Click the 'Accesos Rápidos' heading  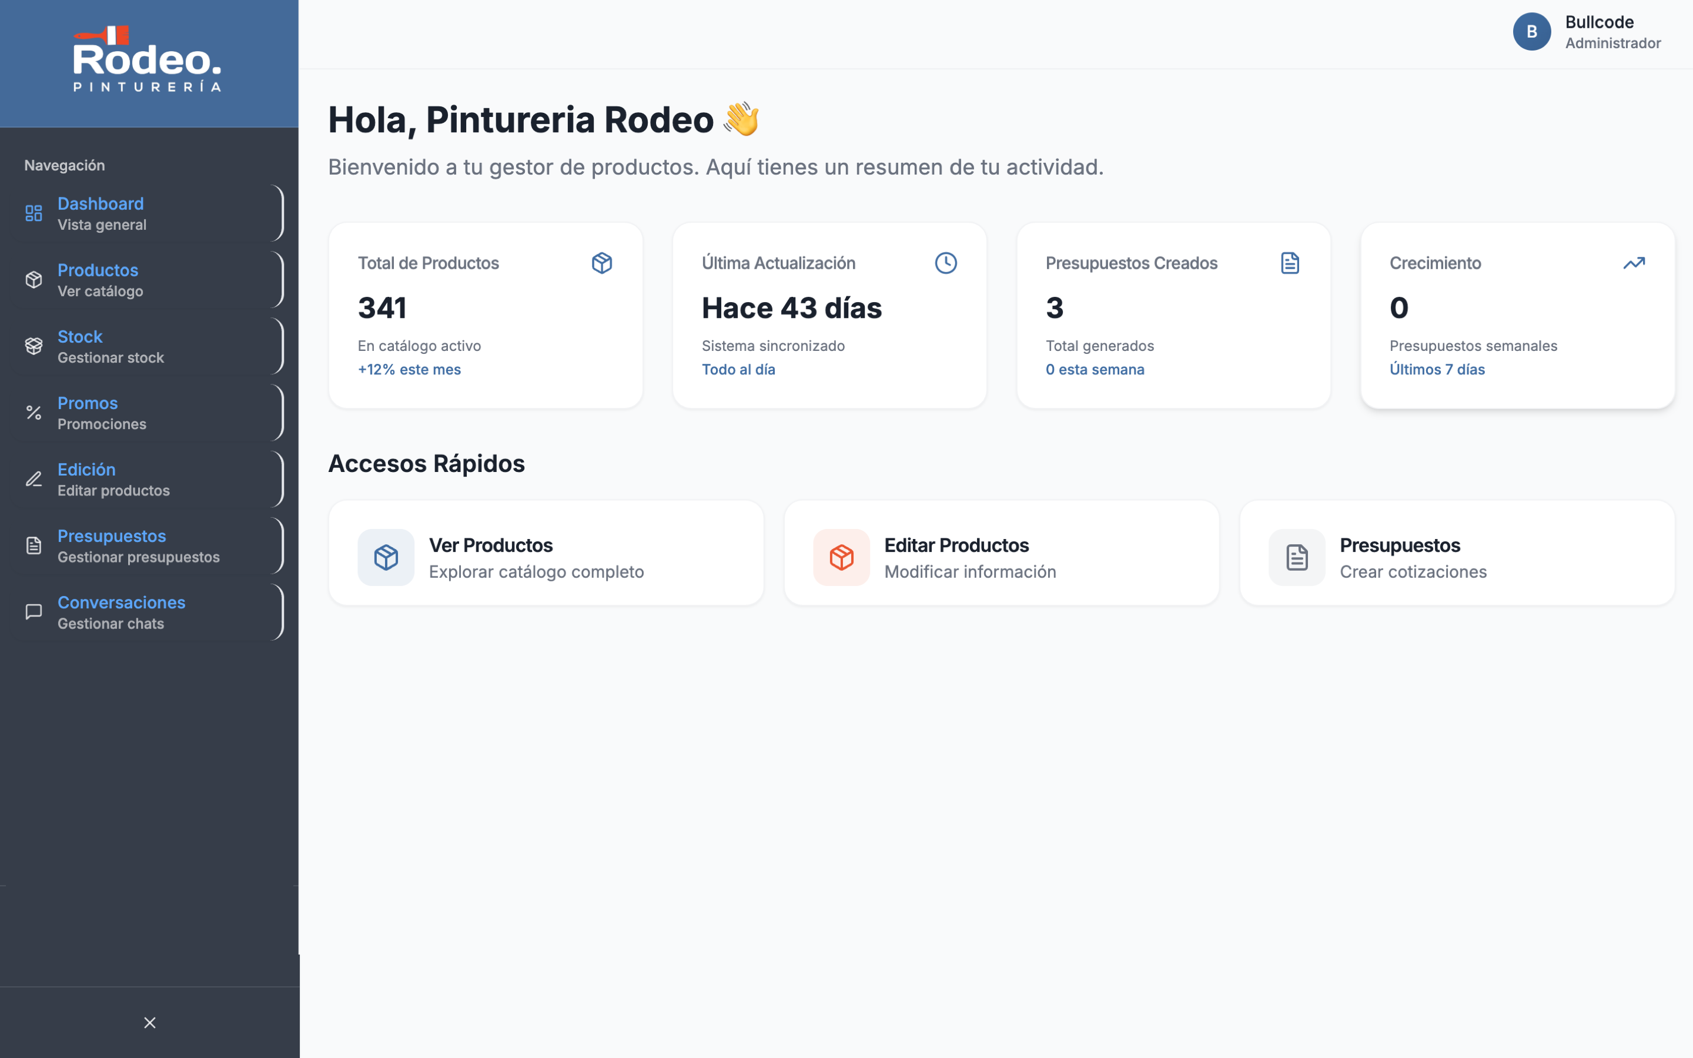click(426, 463)
